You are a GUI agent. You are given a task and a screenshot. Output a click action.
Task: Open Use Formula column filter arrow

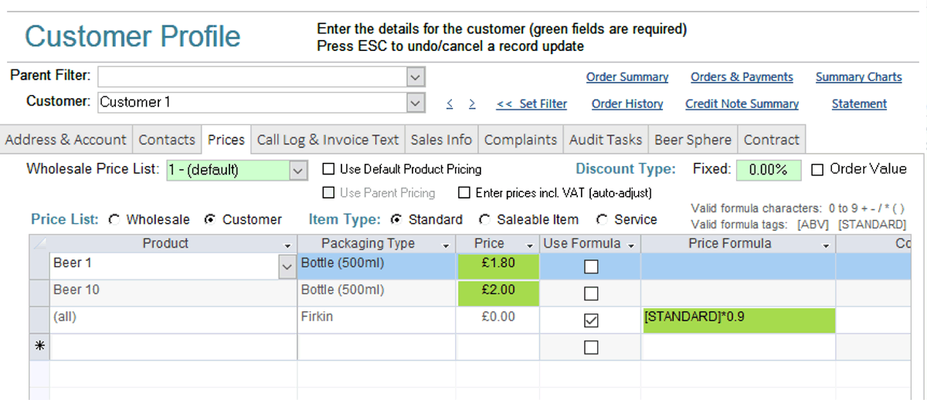631,244
